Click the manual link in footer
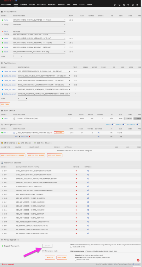The width and height of the screenshot is (142, 267). (x=137, y=264)
